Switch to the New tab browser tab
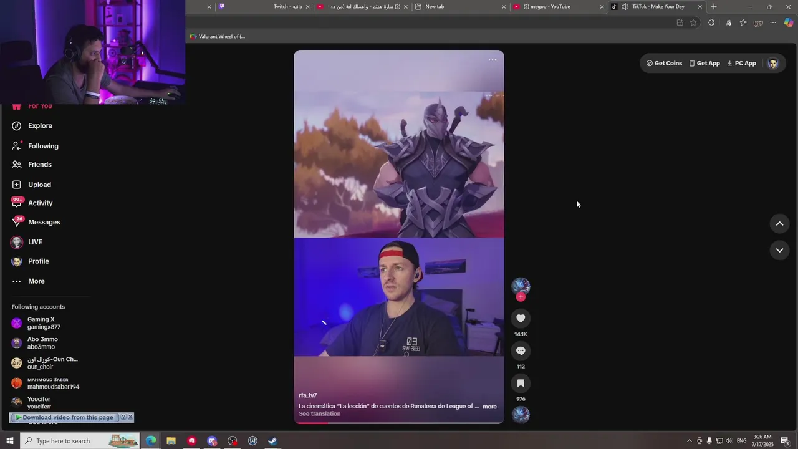 pyautogui.click(x=459, y=7)
